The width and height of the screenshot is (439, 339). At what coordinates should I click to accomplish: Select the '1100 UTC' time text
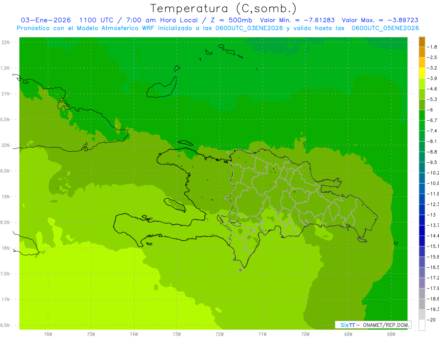pyautogui.click(x=97, y=20)
